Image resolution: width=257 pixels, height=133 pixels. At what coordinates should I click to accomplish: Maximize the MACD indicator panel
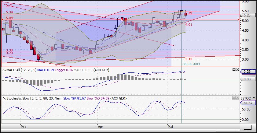234,70
